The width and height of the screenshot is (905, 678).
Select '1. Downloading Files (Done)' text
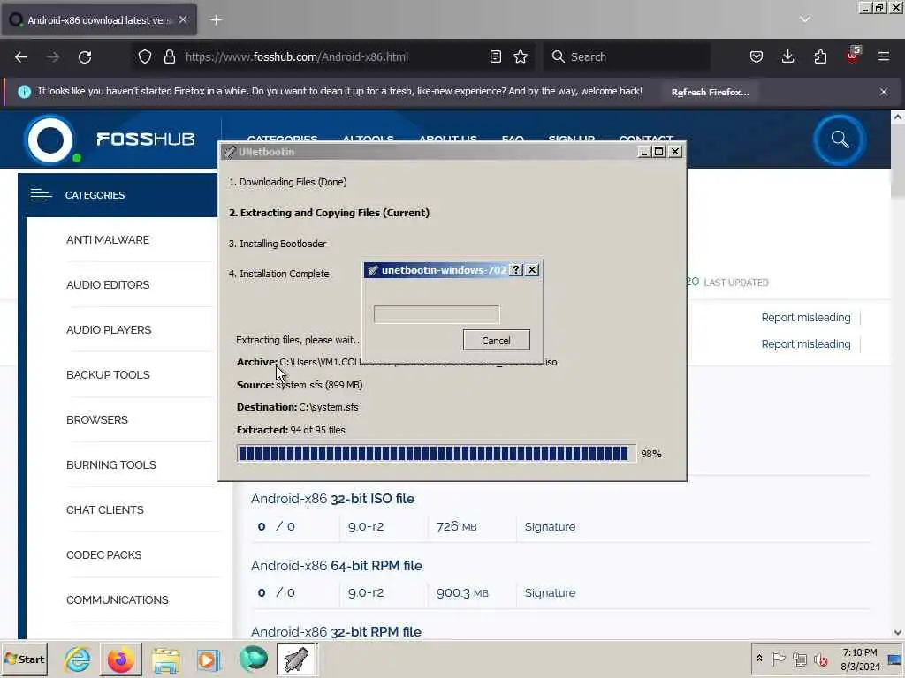click(x=287, y=182)
